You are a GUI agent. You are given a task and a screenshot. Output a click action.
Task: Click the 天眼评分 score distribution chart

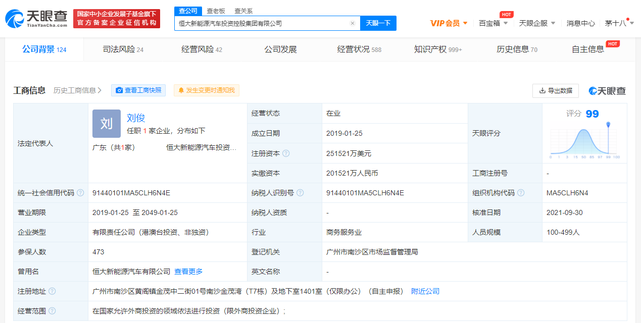coord(585,140)
